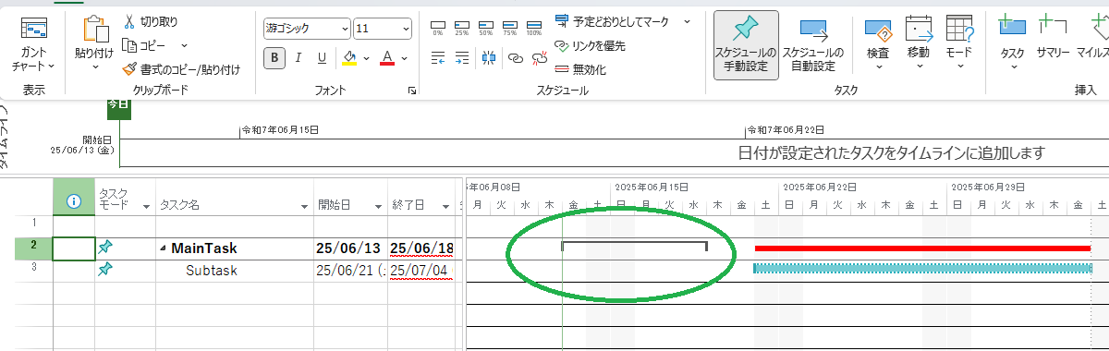Viewport: 1109px width, 351px height.
Task: Click pin task mode icon in MainTask row
Action: pos(105,247)
